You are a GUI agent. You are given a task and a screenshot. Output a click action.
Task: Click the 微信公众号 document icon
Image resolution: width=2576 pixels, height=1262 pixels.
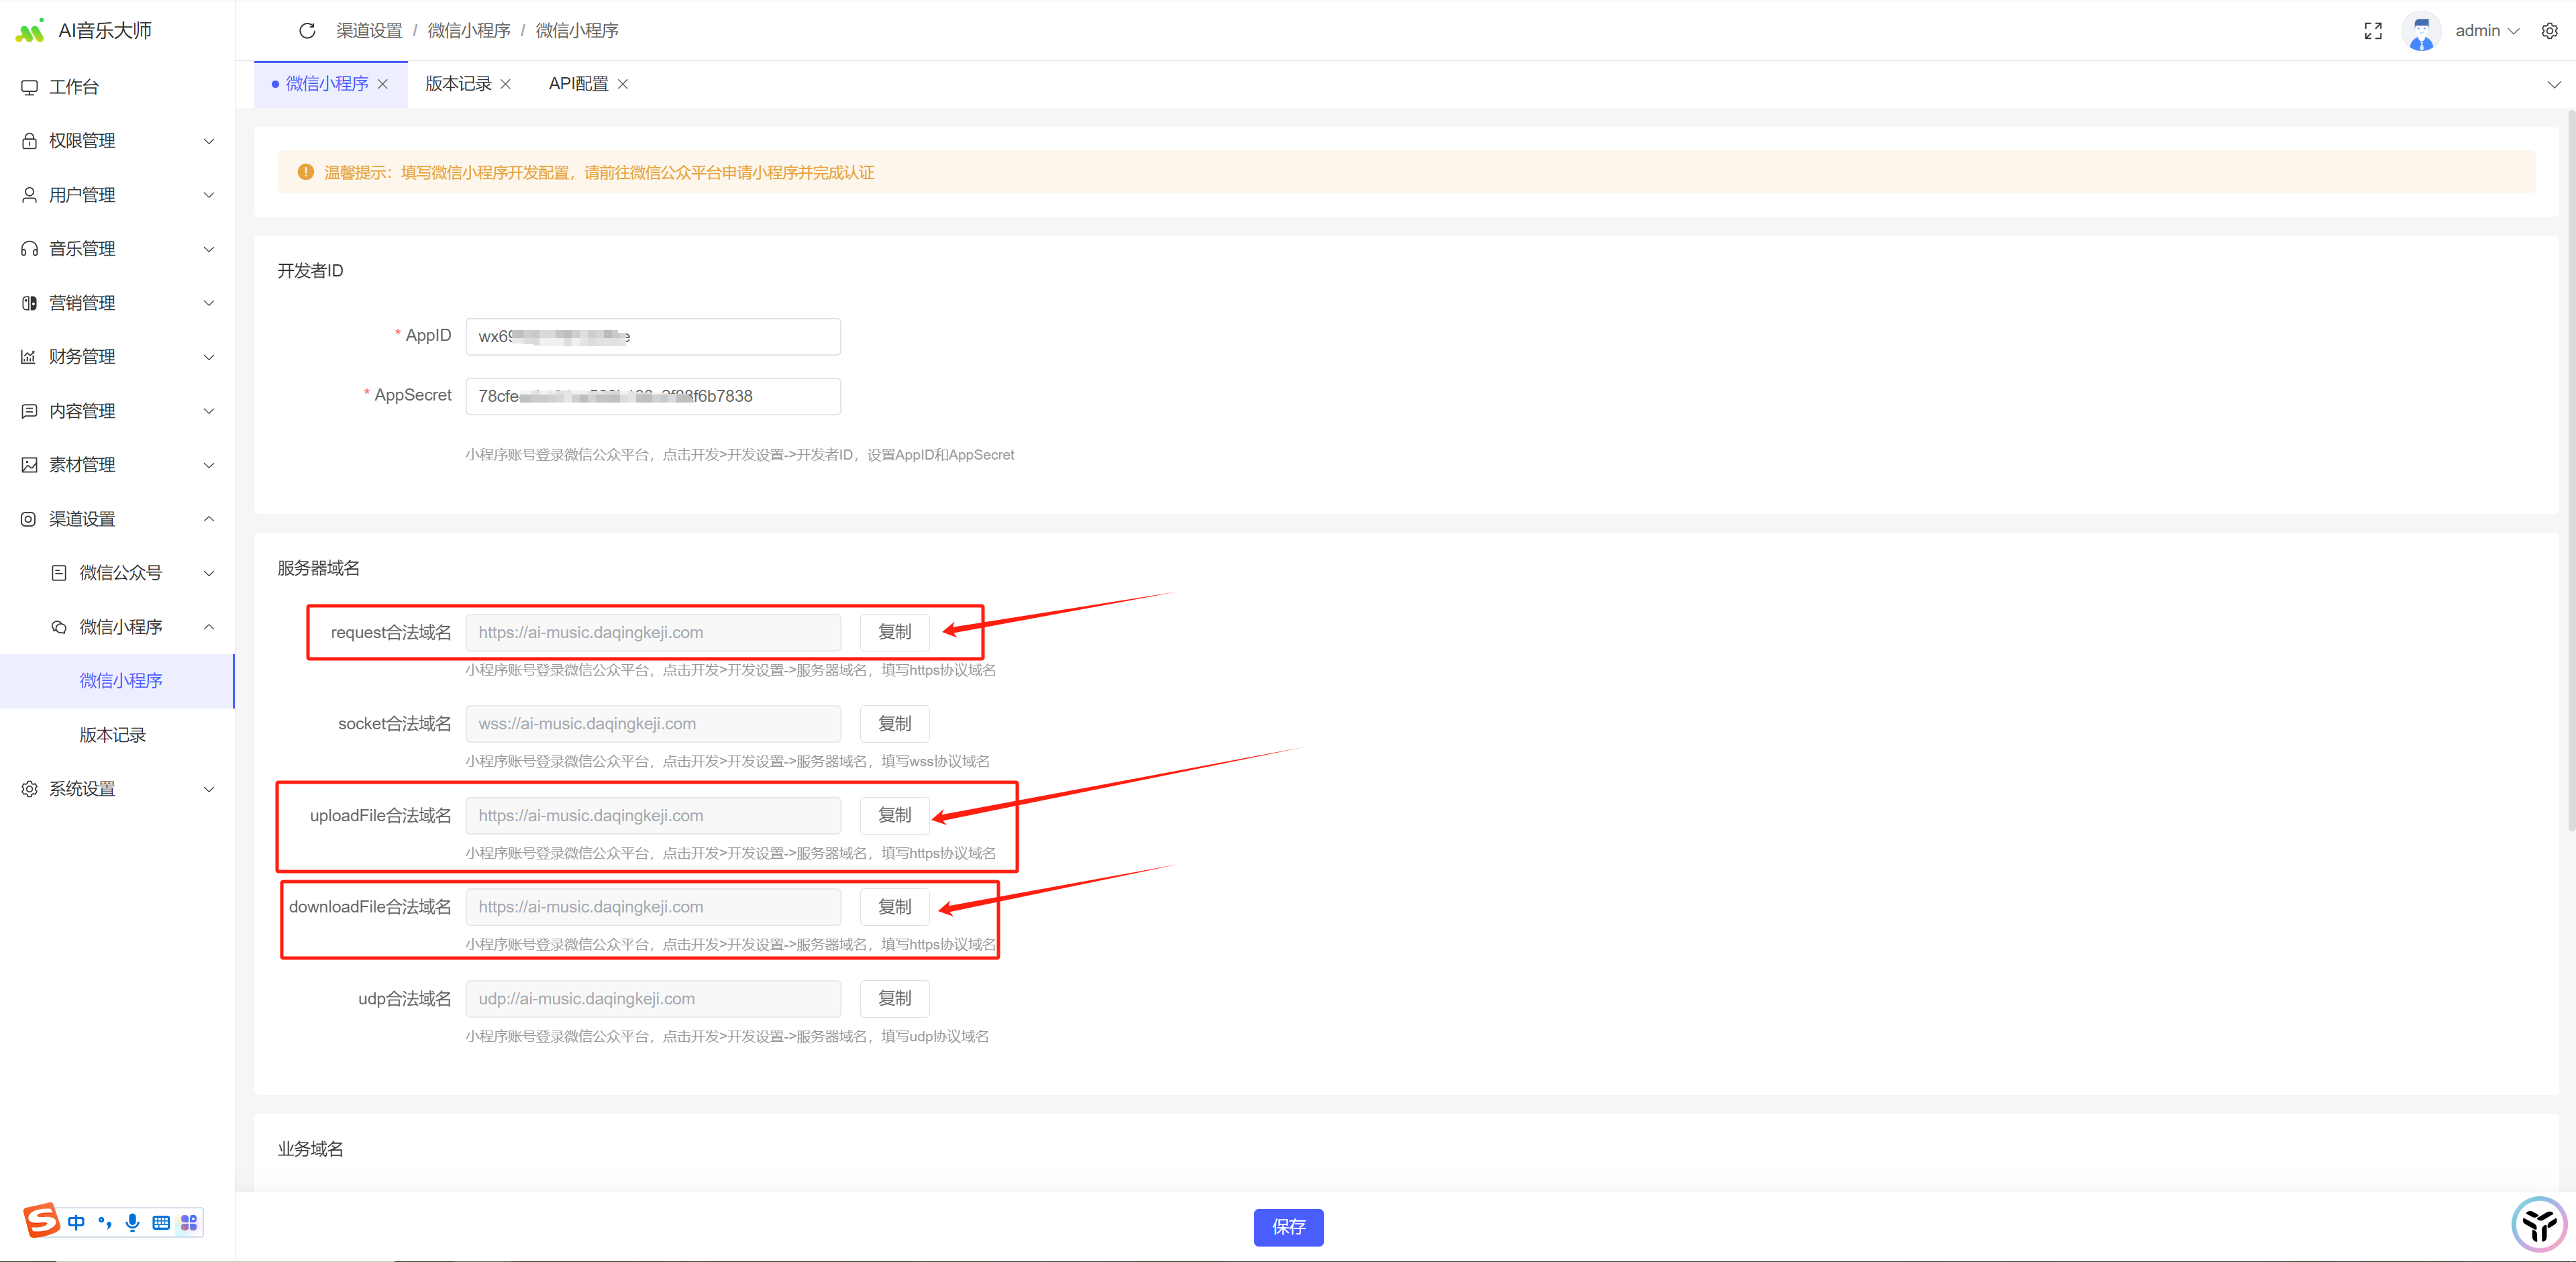[59, 573]
